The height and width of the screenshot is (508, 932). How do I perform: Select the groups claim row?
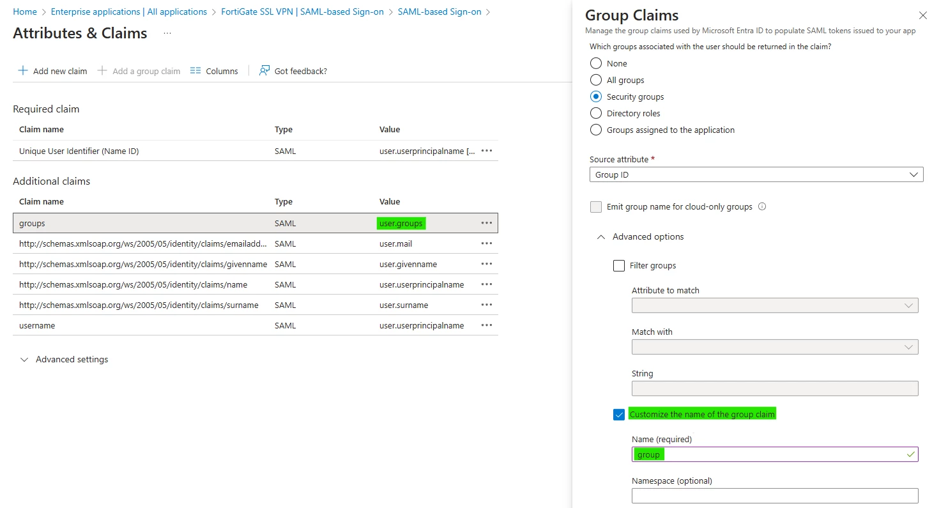(256, 223)
